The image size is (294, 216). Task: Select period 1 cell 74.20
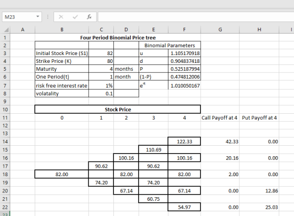click(x=101, y=182)
